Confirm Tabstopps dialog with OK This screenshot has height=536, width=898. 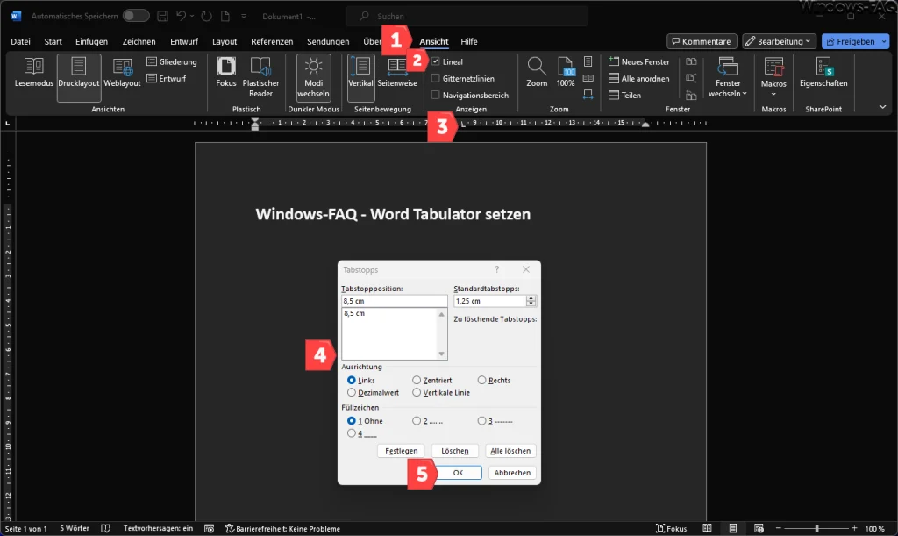(x=458, y=473)
